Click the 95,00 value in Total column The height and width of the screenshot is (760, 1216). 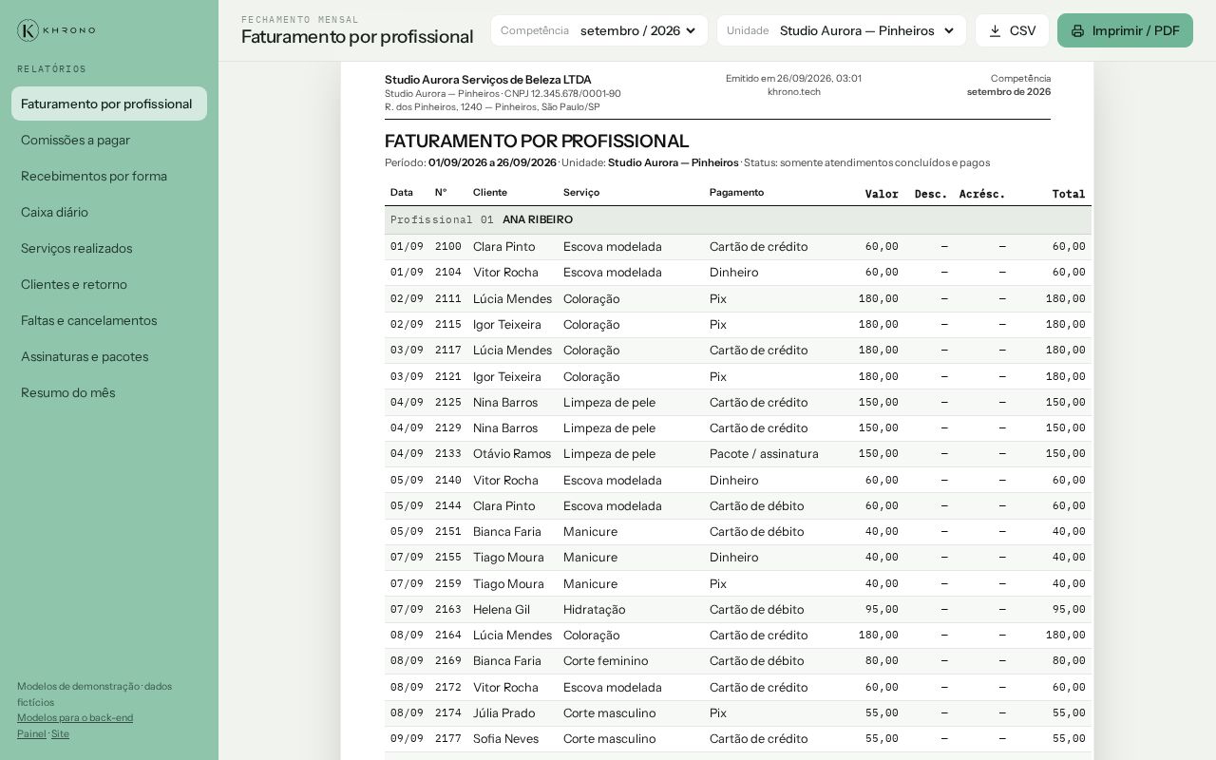coord(1069,609)
